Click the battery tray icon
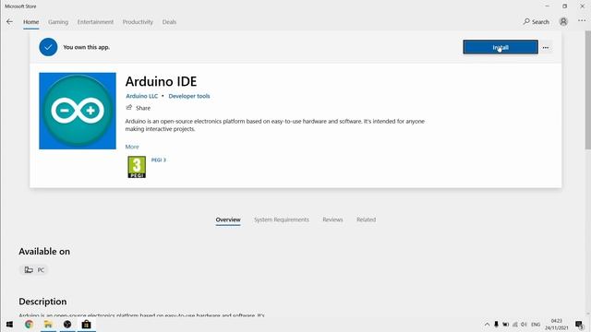 click(506, 325)
